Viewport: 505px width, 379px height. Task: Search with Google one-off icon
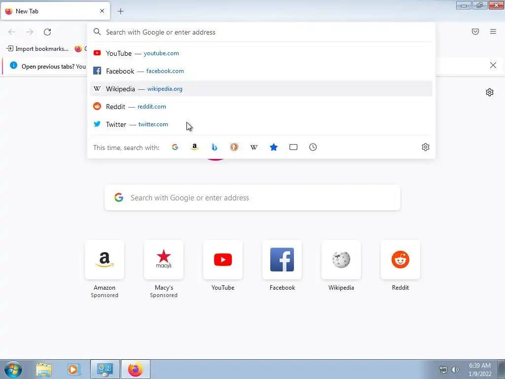[175, 147]
